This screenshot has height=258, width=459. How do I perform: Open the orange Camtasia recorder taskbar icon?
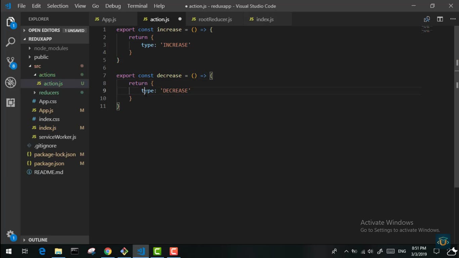coord(174,251)
